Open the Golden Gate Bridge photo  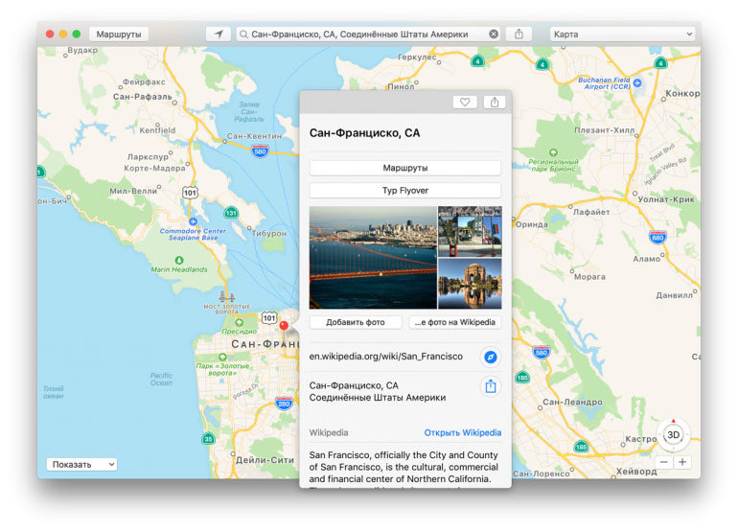click(x=373, y=258)
